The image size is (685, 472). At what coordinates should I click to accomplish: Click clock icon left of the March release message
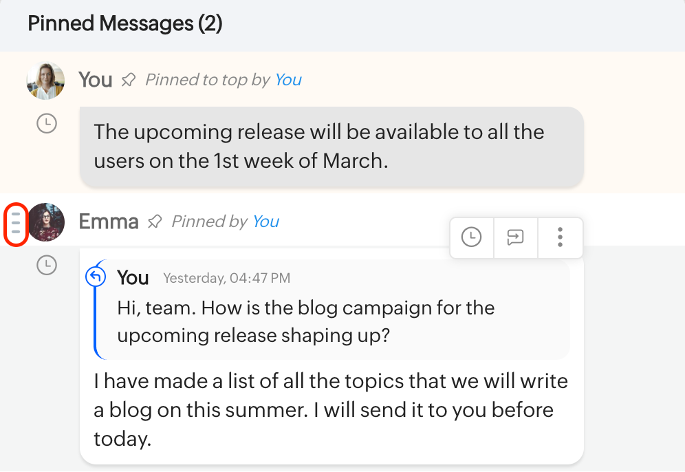[46, 124]
